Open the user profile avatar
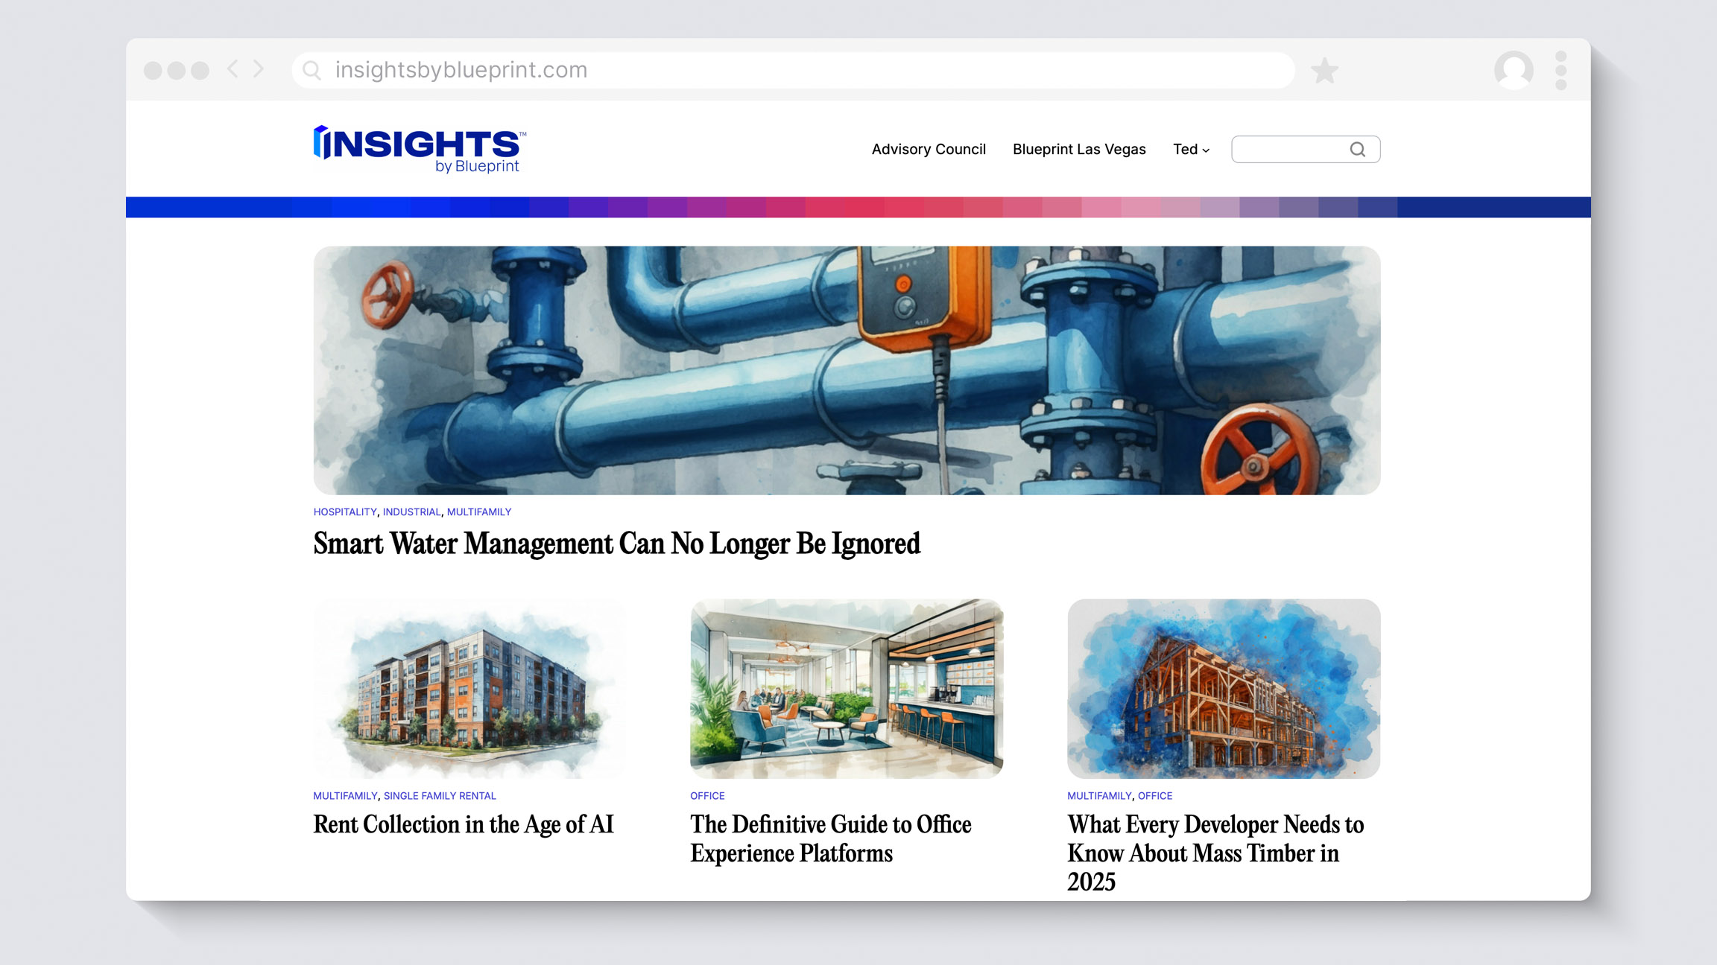The image size is (1717, 965). [1514, 71]
